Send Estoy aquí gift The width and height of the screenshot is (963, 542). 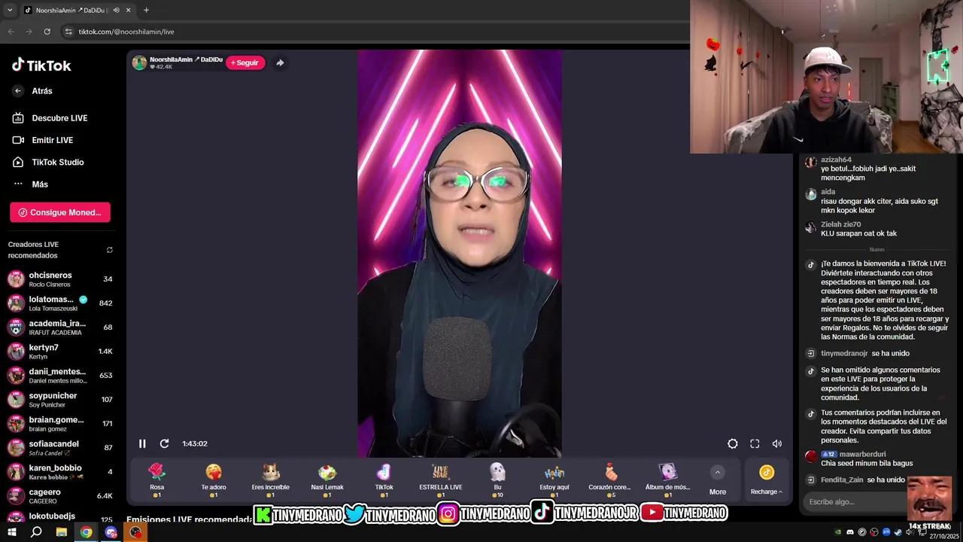tap(554, 480)
